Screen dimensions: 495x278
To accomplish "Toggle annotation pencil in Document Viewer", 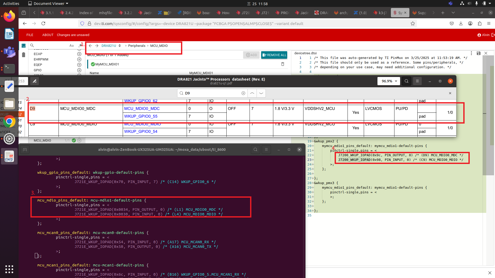I will pos(35,81).
